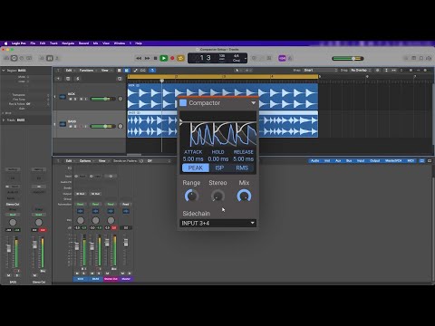Select the highlighted blue Flex view button

click(152, 71)
